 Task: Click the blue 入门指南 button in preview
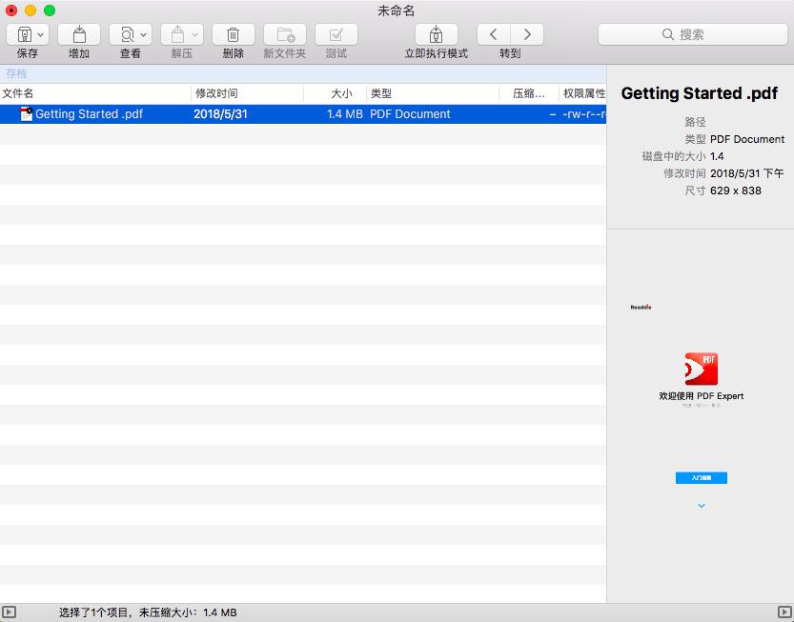702,477
